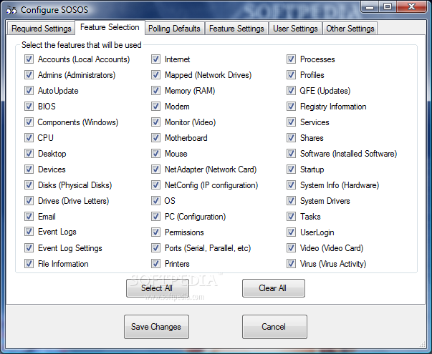Toggle the UserLogin checkbox
The width and height of the screenshot is (432, 354).
(291, 232)
